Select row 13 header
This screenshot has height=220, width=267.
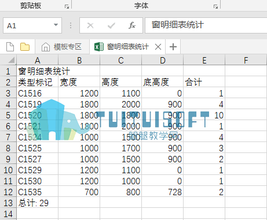pyautogui.click(x=8, y=203)
